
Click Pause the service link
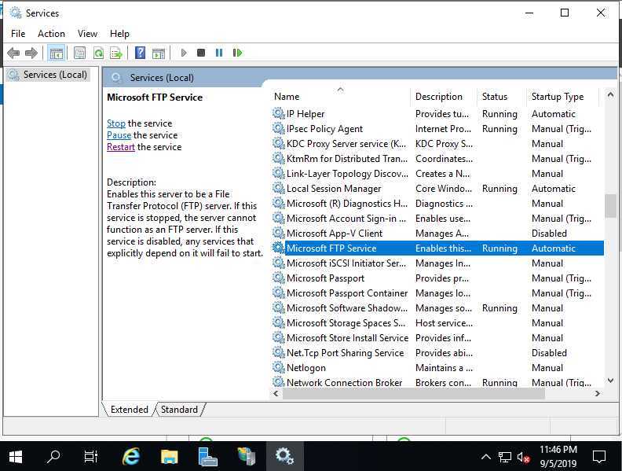click(119, 135)
